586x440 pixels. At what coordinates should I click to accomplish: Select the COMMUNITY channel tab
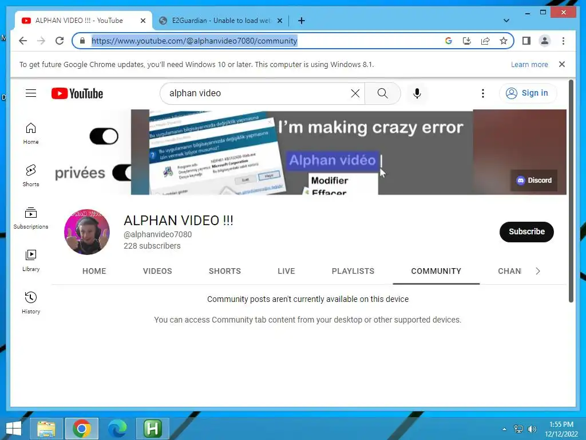pos(436,271)
